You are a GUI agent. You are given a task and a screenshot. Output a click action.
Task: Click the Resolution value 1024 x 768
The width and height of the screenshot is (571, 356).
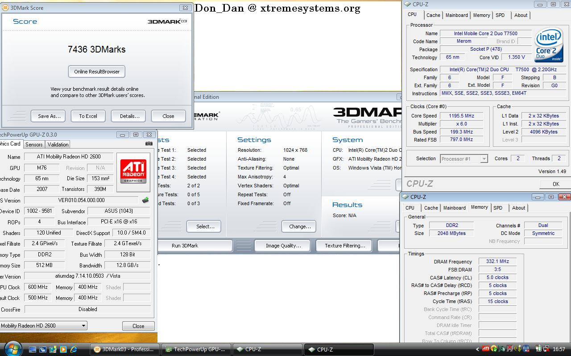[295, 150]
